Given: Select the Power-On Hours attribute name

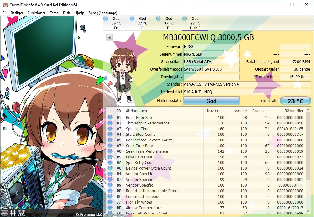Looking at the screenshot, I should (140, 157).
